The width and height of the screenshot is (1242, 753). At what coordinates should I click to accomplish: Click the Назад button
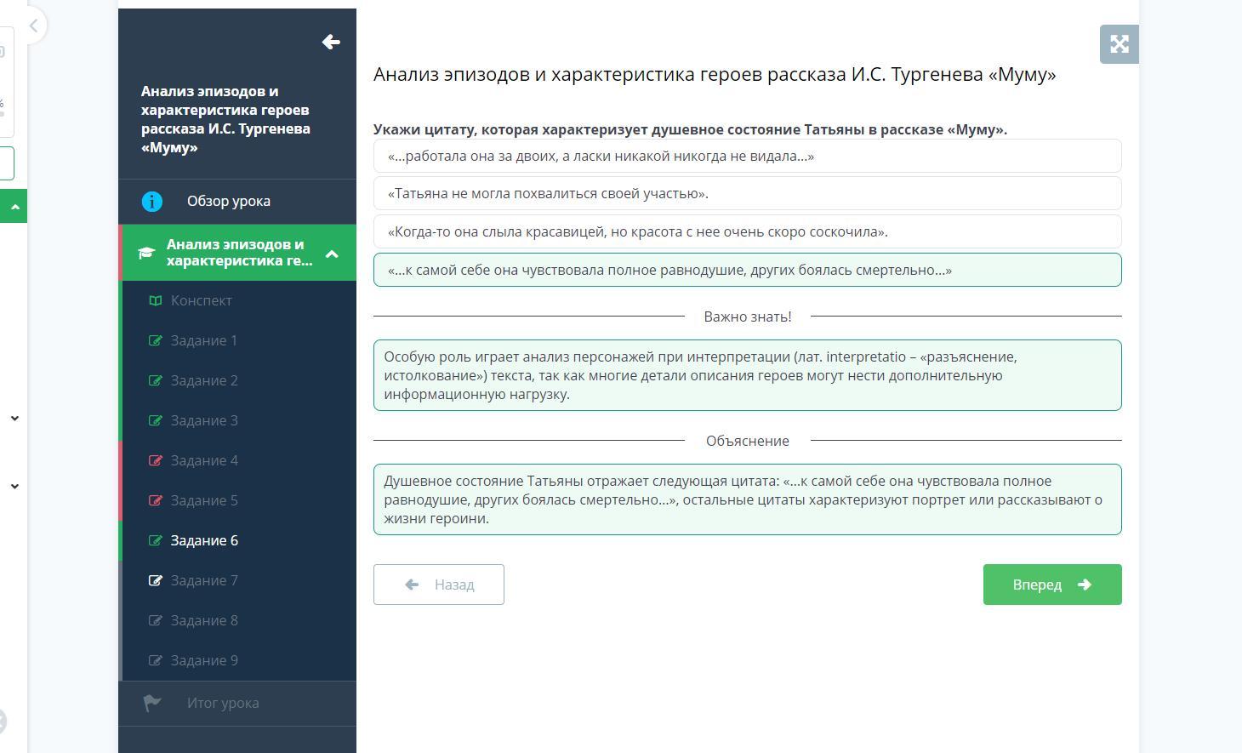tap(439, 585)
